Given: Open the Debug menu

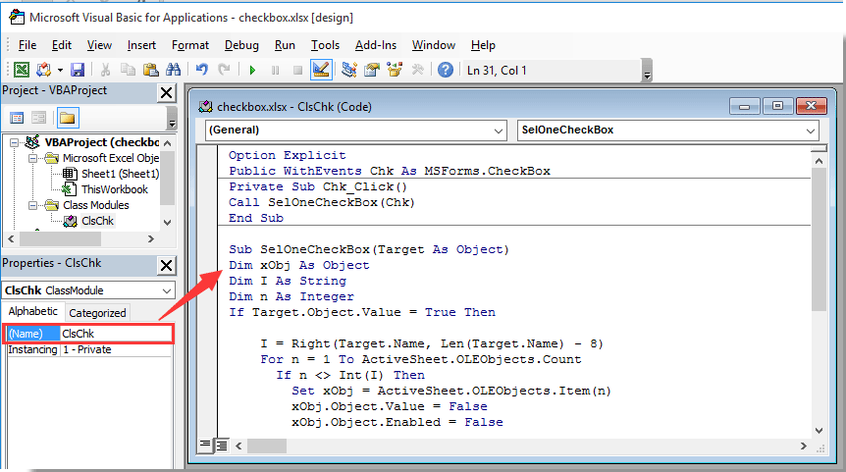Looking at the screenshot, I should point(241,45).
